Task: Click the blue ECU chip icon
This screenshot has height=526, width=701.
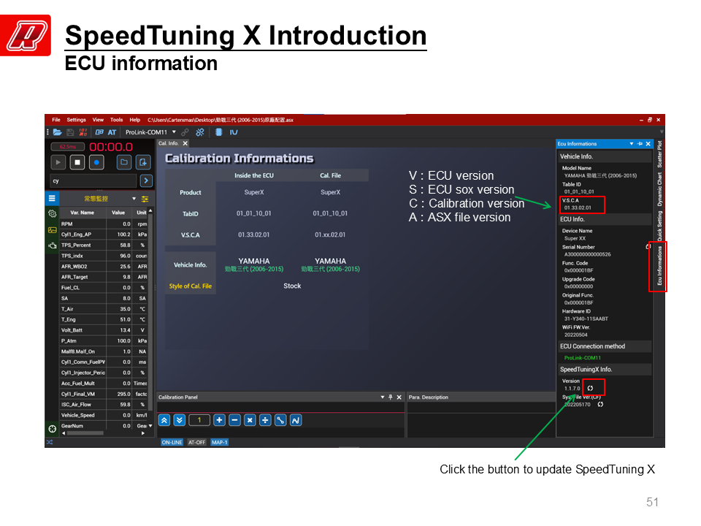Action: pyautogui.click(x=218, y=132)
